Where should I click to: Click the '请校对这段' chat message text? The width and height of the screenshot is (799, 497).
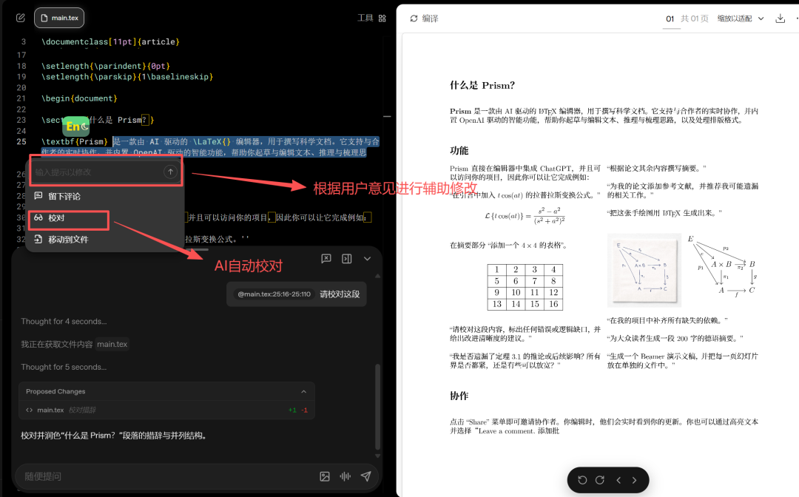click(340, 294)
